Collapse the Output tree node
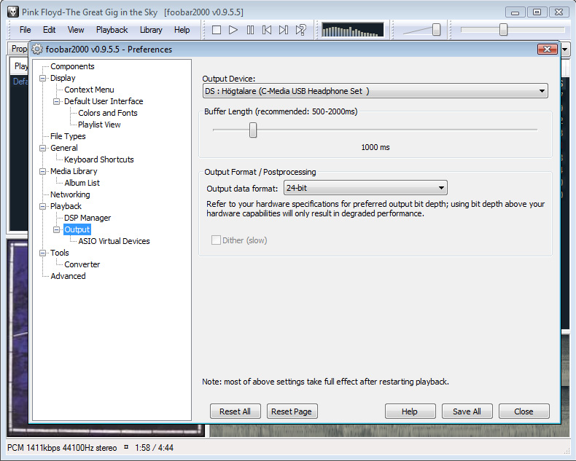 (x=57, y=229)
